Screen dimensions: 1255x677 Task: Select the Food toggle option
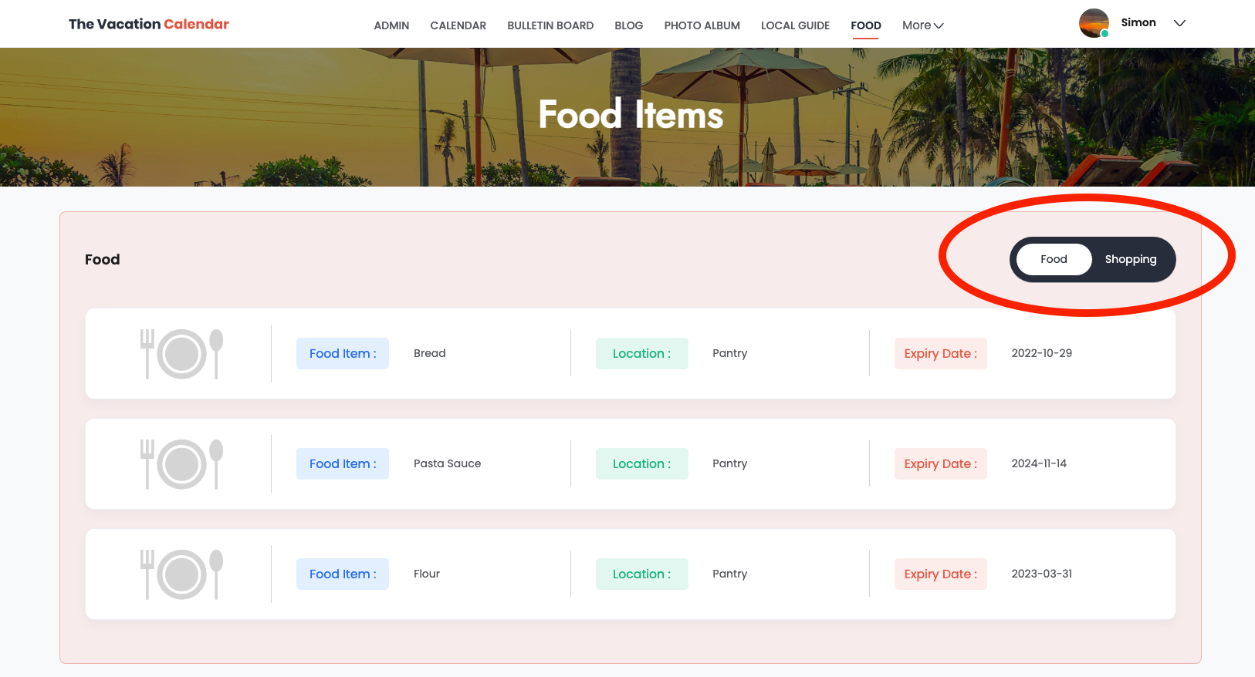pos(1054,260)
